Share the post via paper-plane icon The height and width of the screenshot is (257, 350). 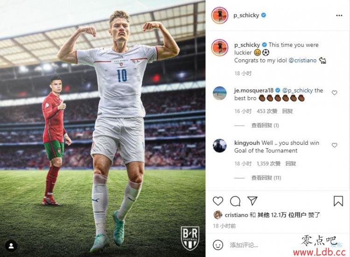pyautogui.click(x=252, y=200)
